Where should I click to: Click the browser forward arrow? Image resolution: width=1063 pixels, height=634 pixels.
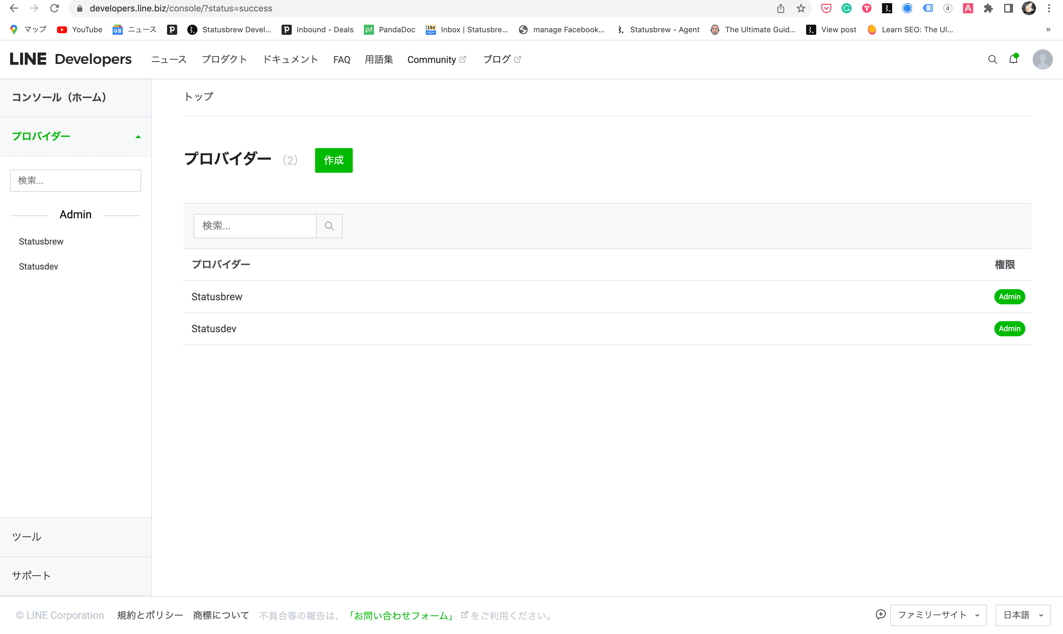click(x=34, y=8)
